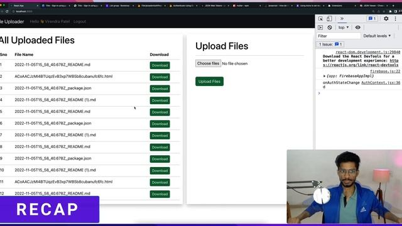Select the .html file name in row 2

pos(63,77)
